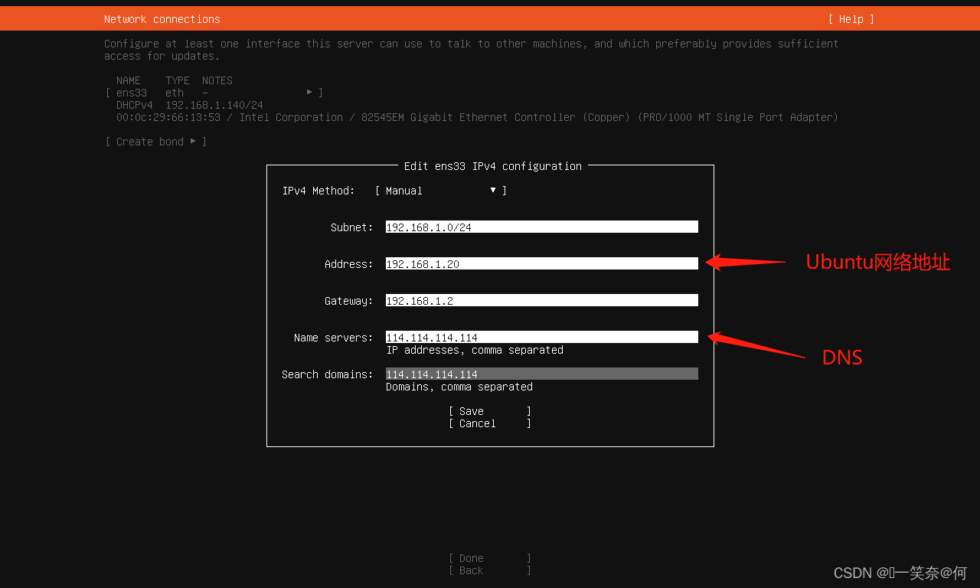Select the DHCPv4 192.168.1.140/24 text
980x588 pixels.
(190, 105)
